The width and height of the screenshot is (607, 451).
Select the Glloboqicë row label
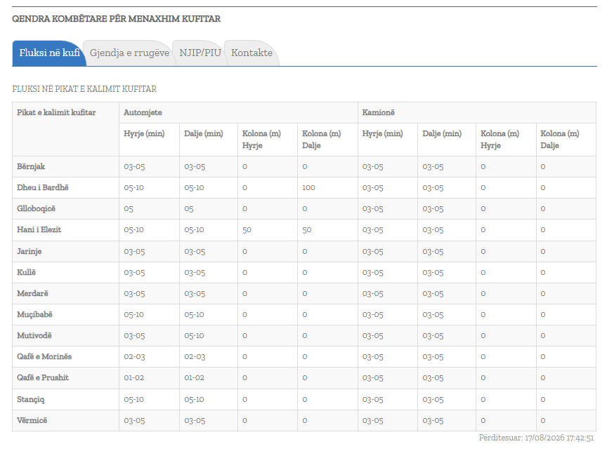(36, 209)
